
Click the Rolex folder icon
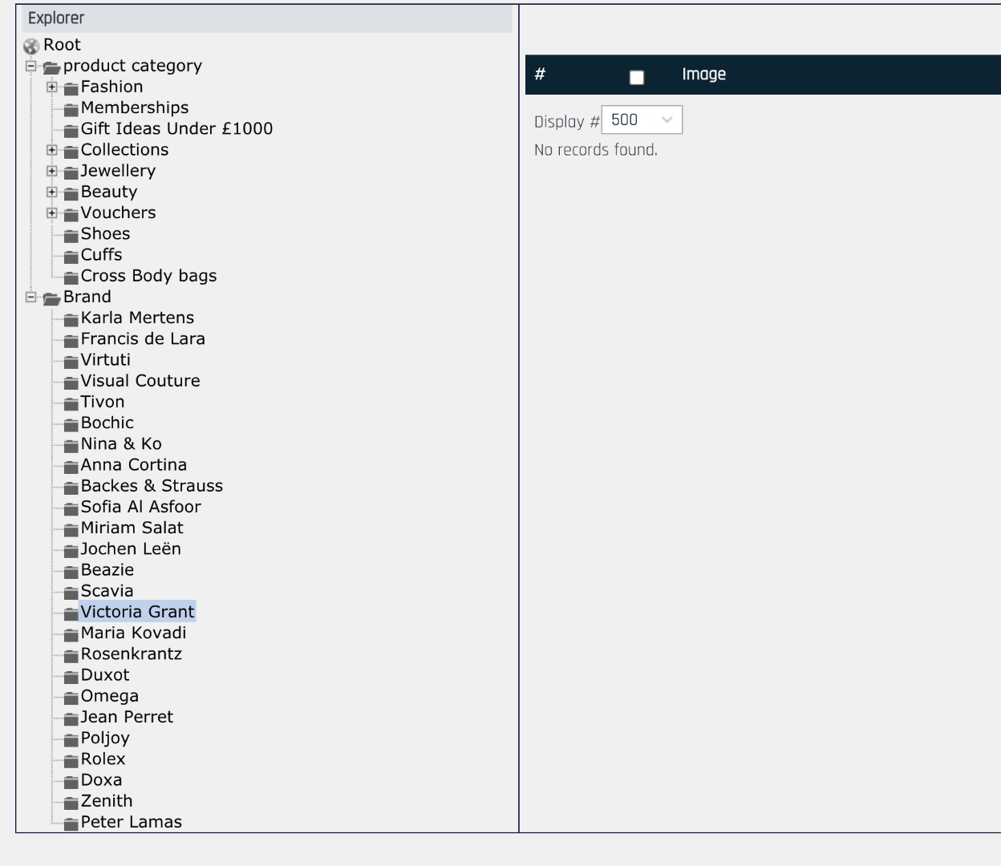point(71,760)
